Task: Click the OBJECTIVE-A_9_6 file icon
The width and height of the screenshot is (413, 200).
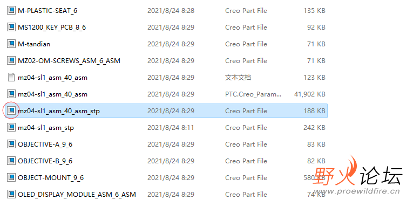Action: [11, 144]
